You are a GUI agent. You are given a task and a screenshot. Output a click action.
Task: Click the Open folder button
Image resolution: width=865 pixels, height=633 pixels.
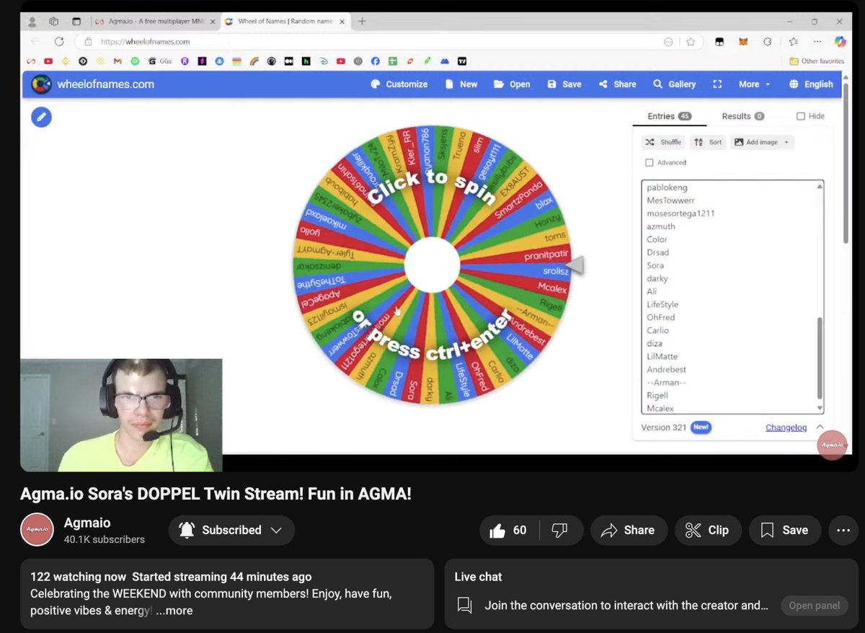tap(512, 84)
